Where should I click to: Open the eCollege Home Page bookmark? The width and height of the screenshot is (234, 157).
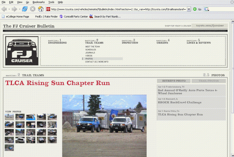[15, 17]
